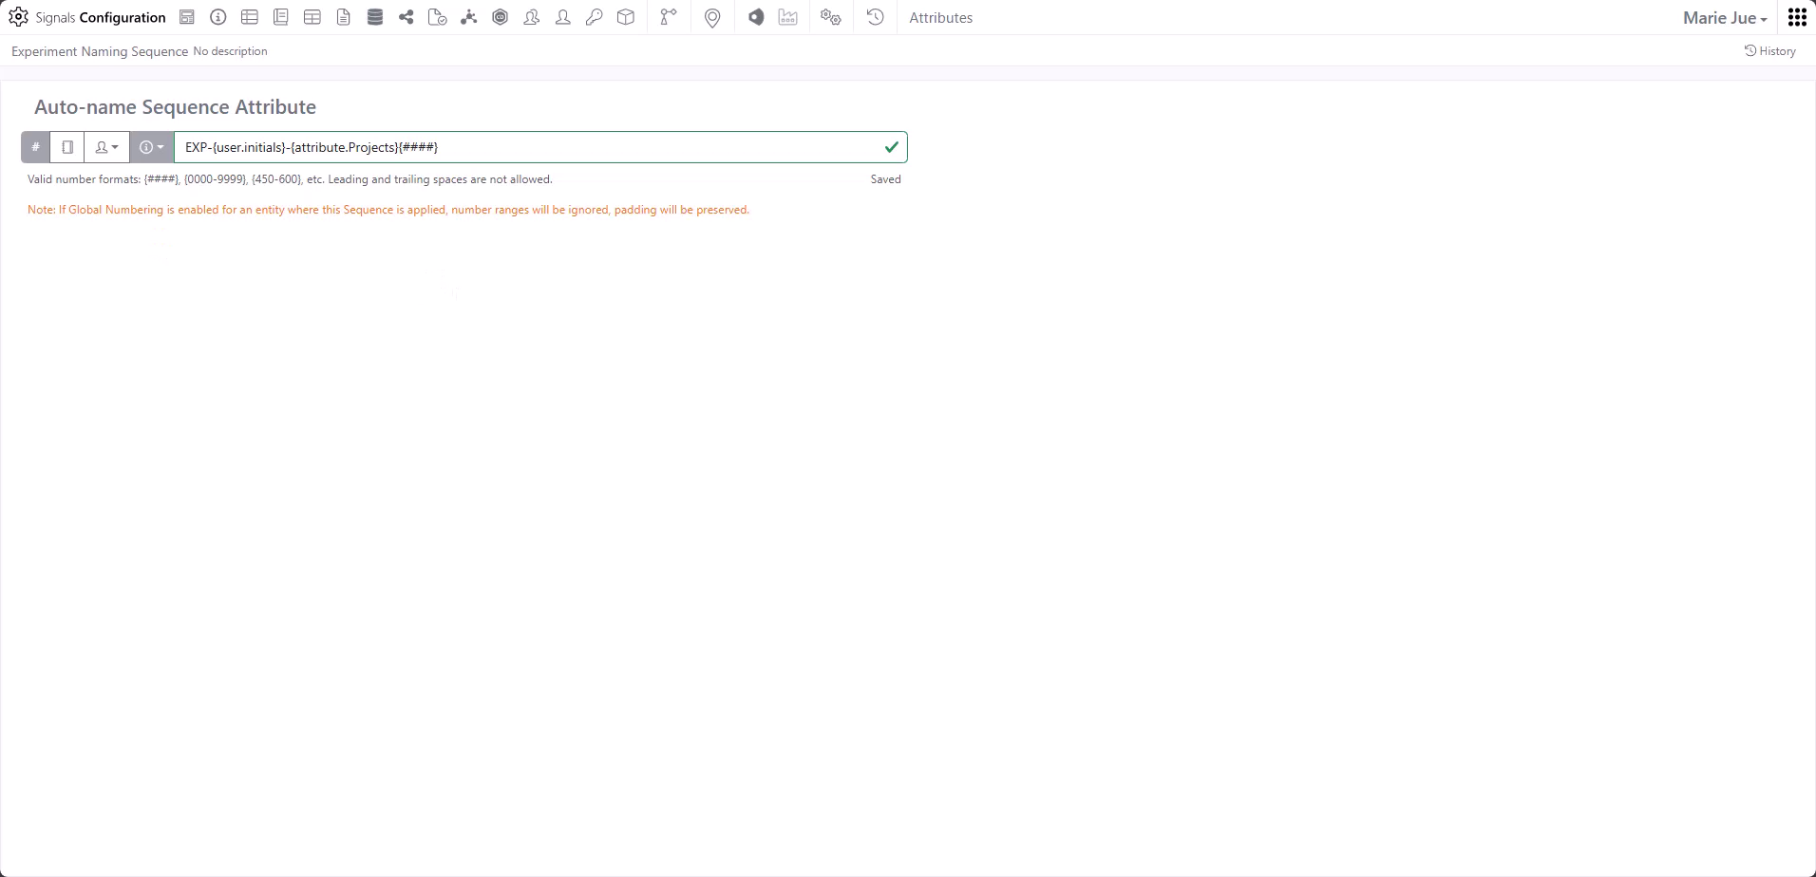Click the info circle toolbar icon

point(218,17)
